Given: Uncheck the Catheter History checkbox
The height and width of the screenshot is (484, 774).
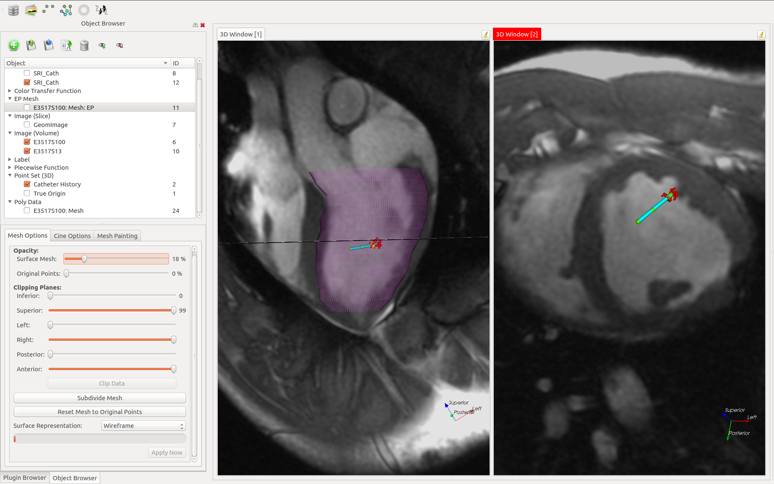Looking at the screenshot, I should coord(27,184).
